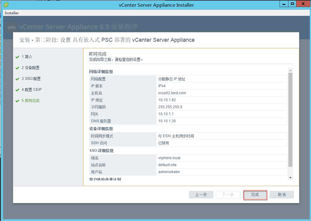Click the 主机名 row label
This screenshot has height=221, width=311.
(x=96, y=93)
